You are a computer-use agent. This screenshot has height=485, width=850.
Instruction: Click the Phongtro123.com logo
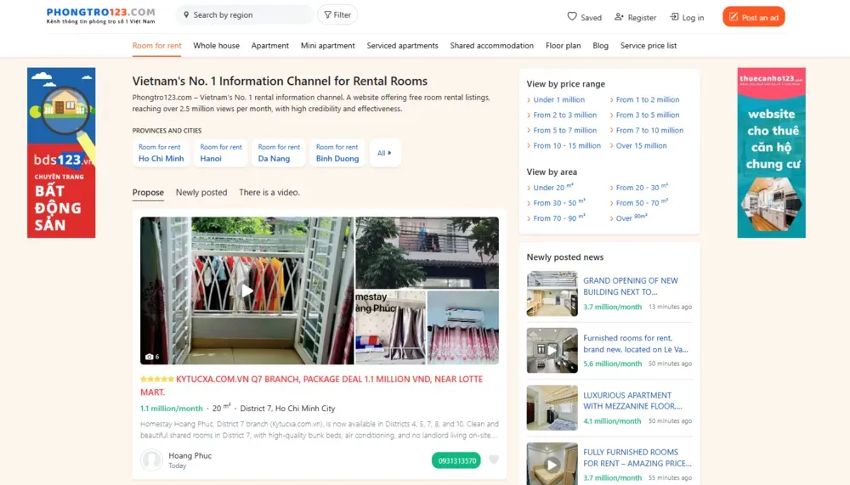tap(101, 15)
